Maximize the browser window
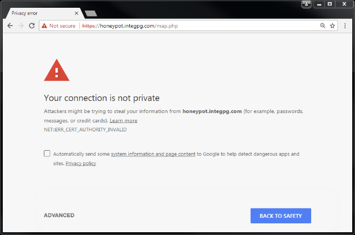 coord(330,4)
